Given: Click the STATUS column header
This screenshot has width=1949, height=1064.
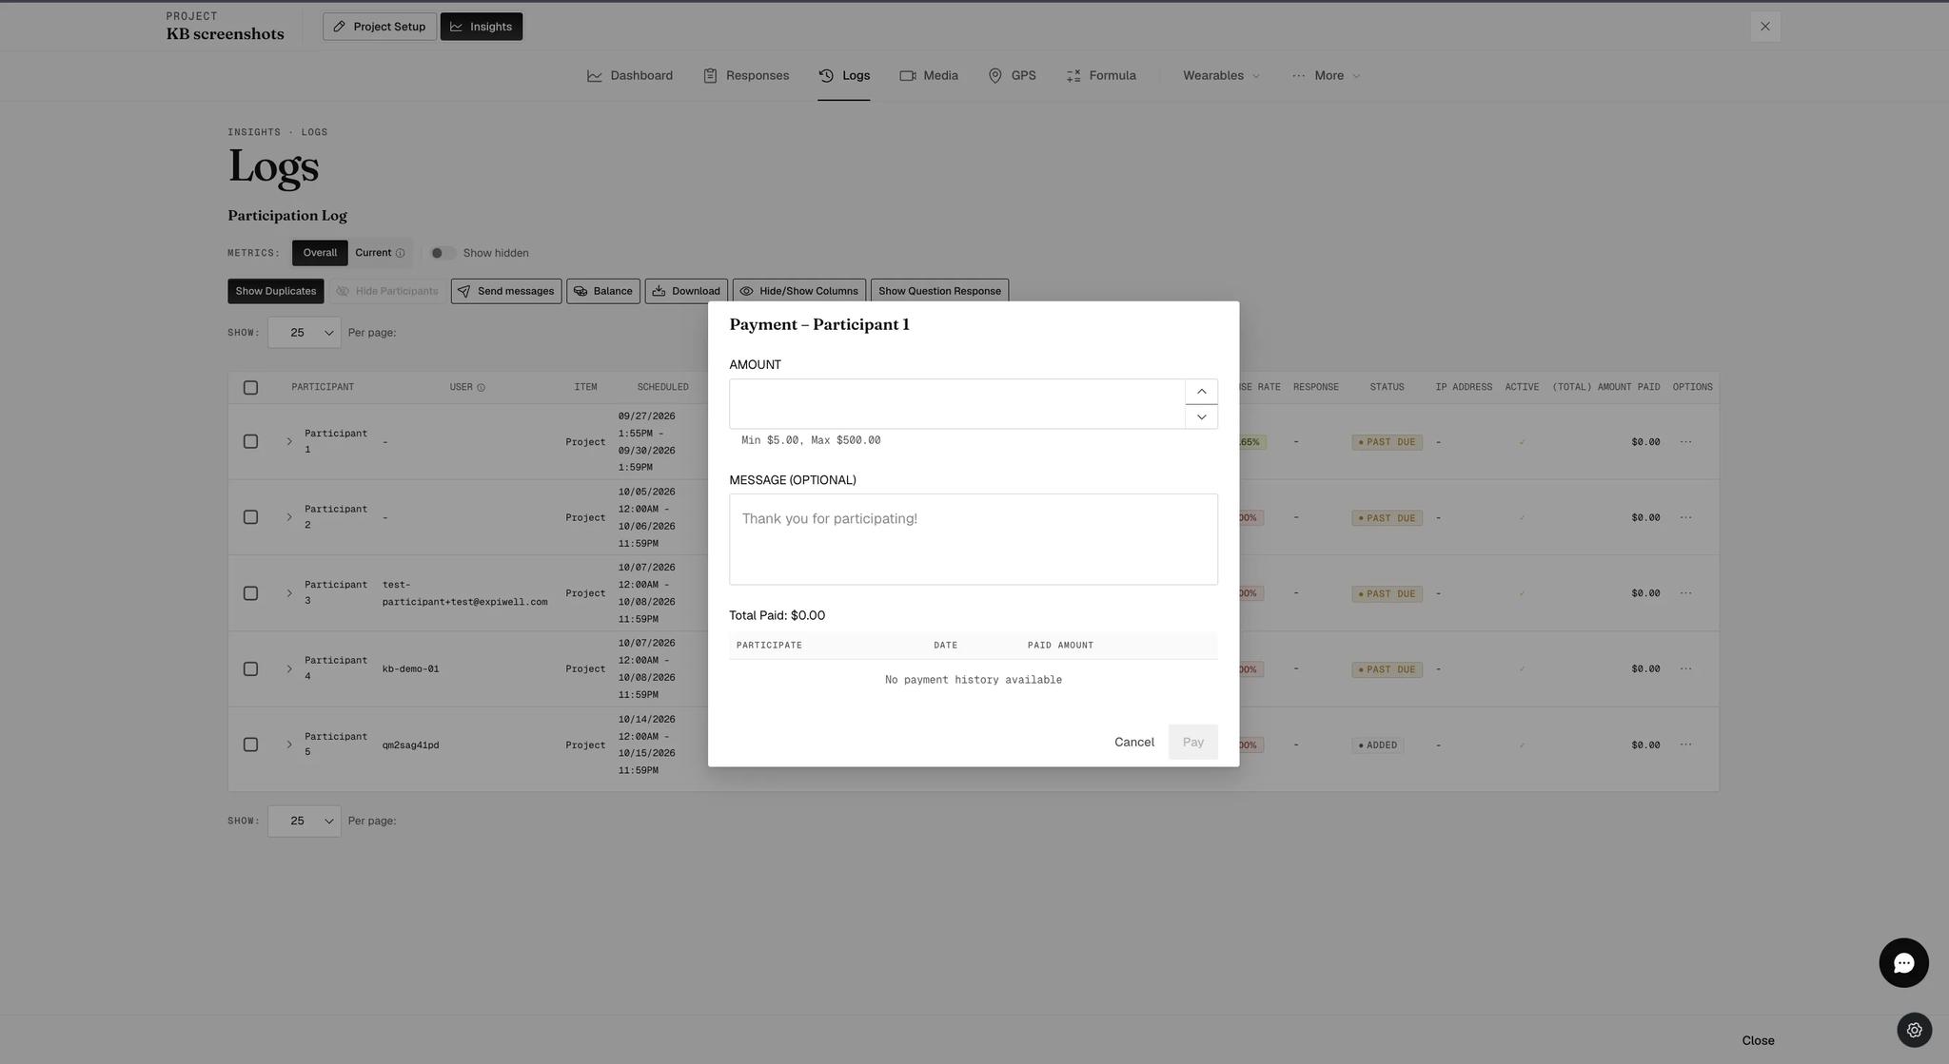Looking at the screenshot, I should (1387, 388).
